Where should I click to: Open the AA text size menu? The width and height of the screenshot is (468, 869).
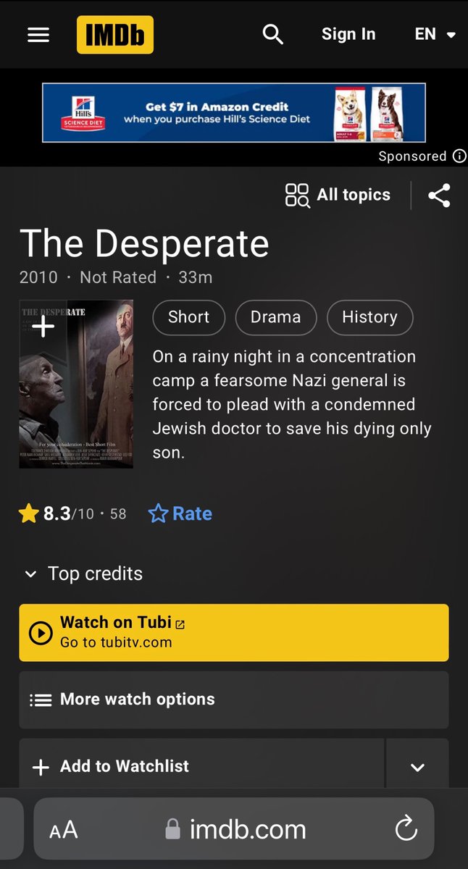coord(64,830)
